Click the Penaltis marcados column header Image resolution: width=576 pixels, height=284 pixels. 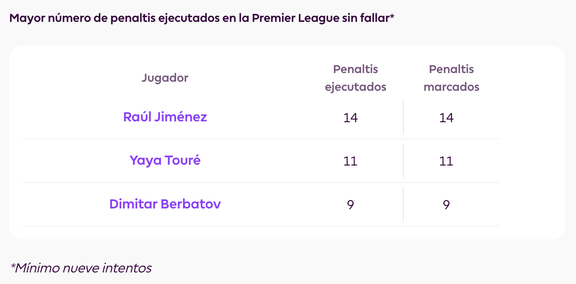(451, 78)
